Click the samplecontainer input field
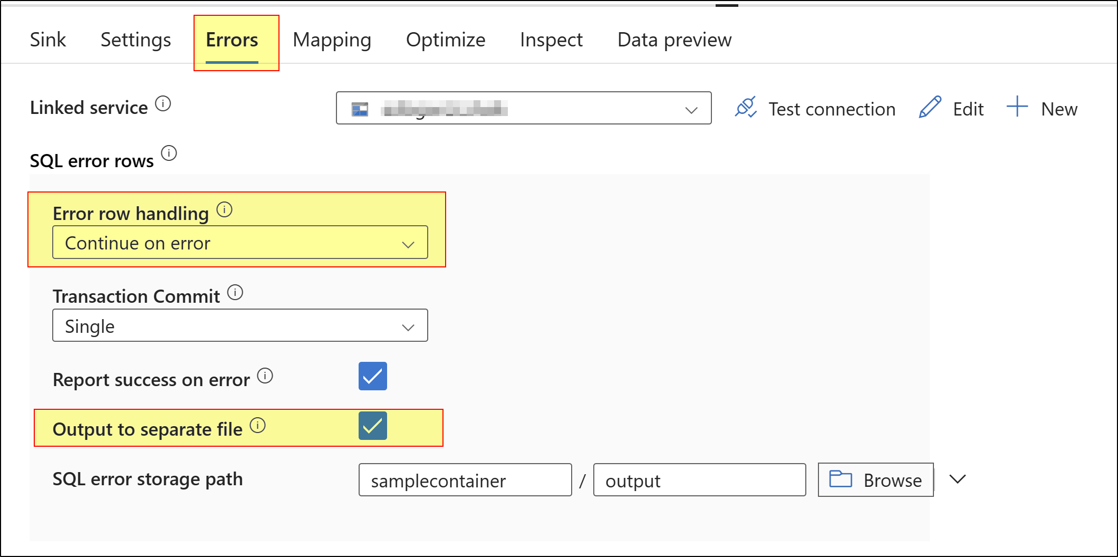The image size is (1118, 557). coord(465,480)
